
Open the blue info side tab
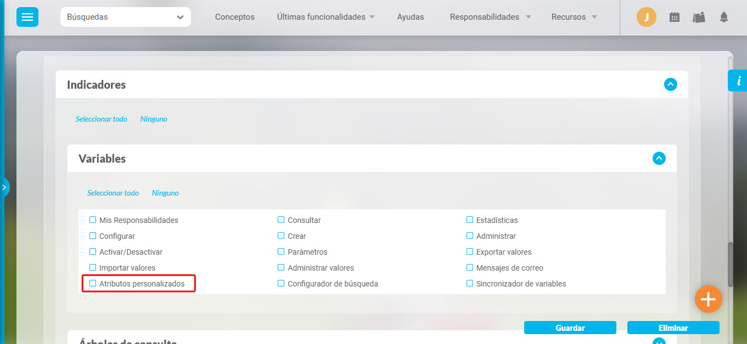738,81
